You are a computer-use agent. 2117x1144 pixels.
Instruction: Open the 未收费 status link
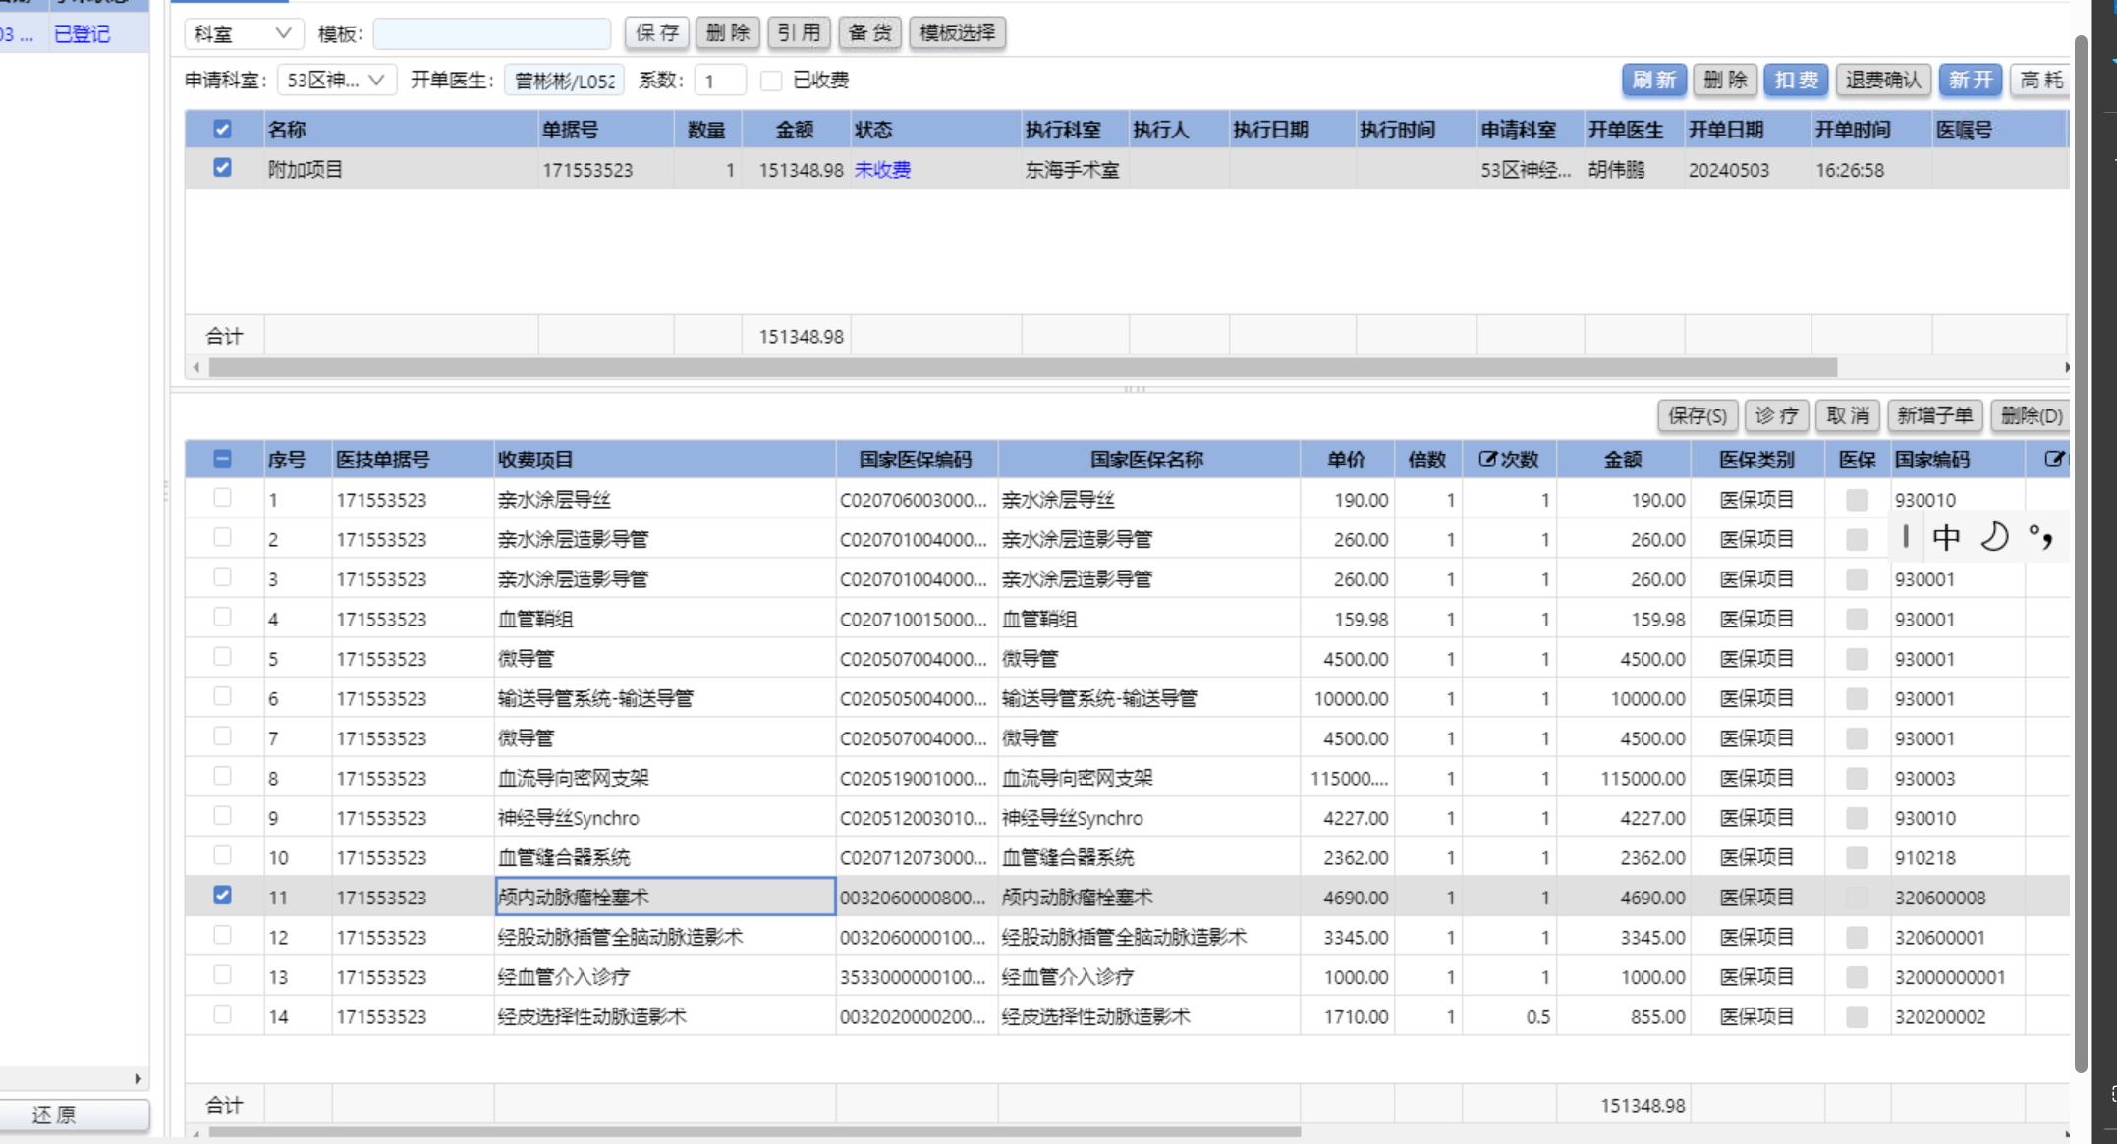(882, 170)
